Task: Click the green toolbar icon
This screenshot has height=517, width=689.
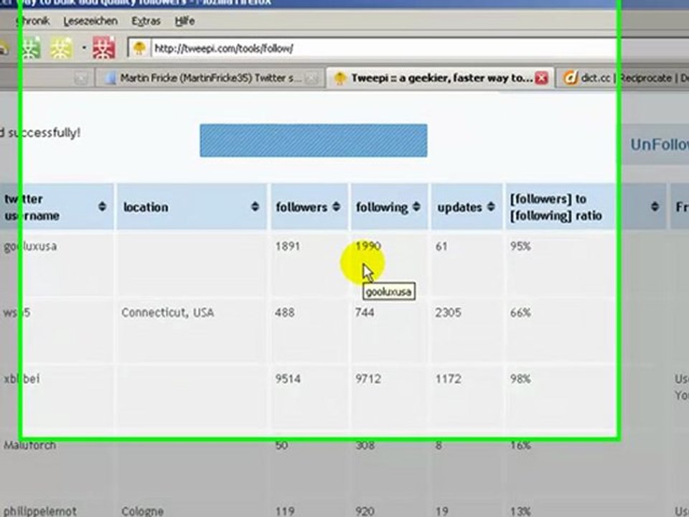Action: click(x=31, y=47)
